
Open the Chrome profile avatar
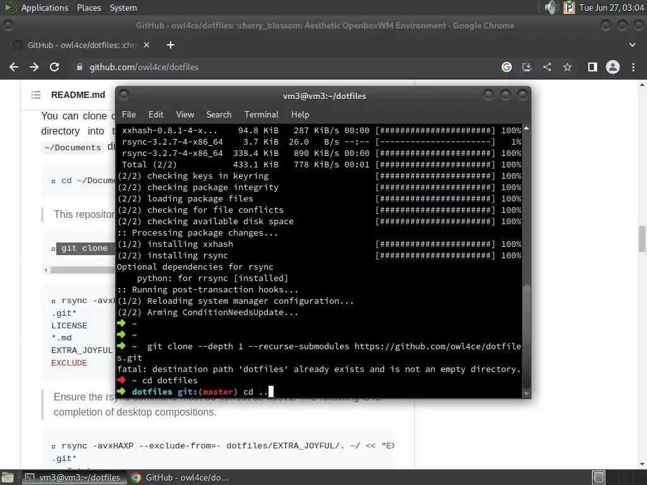613,67
